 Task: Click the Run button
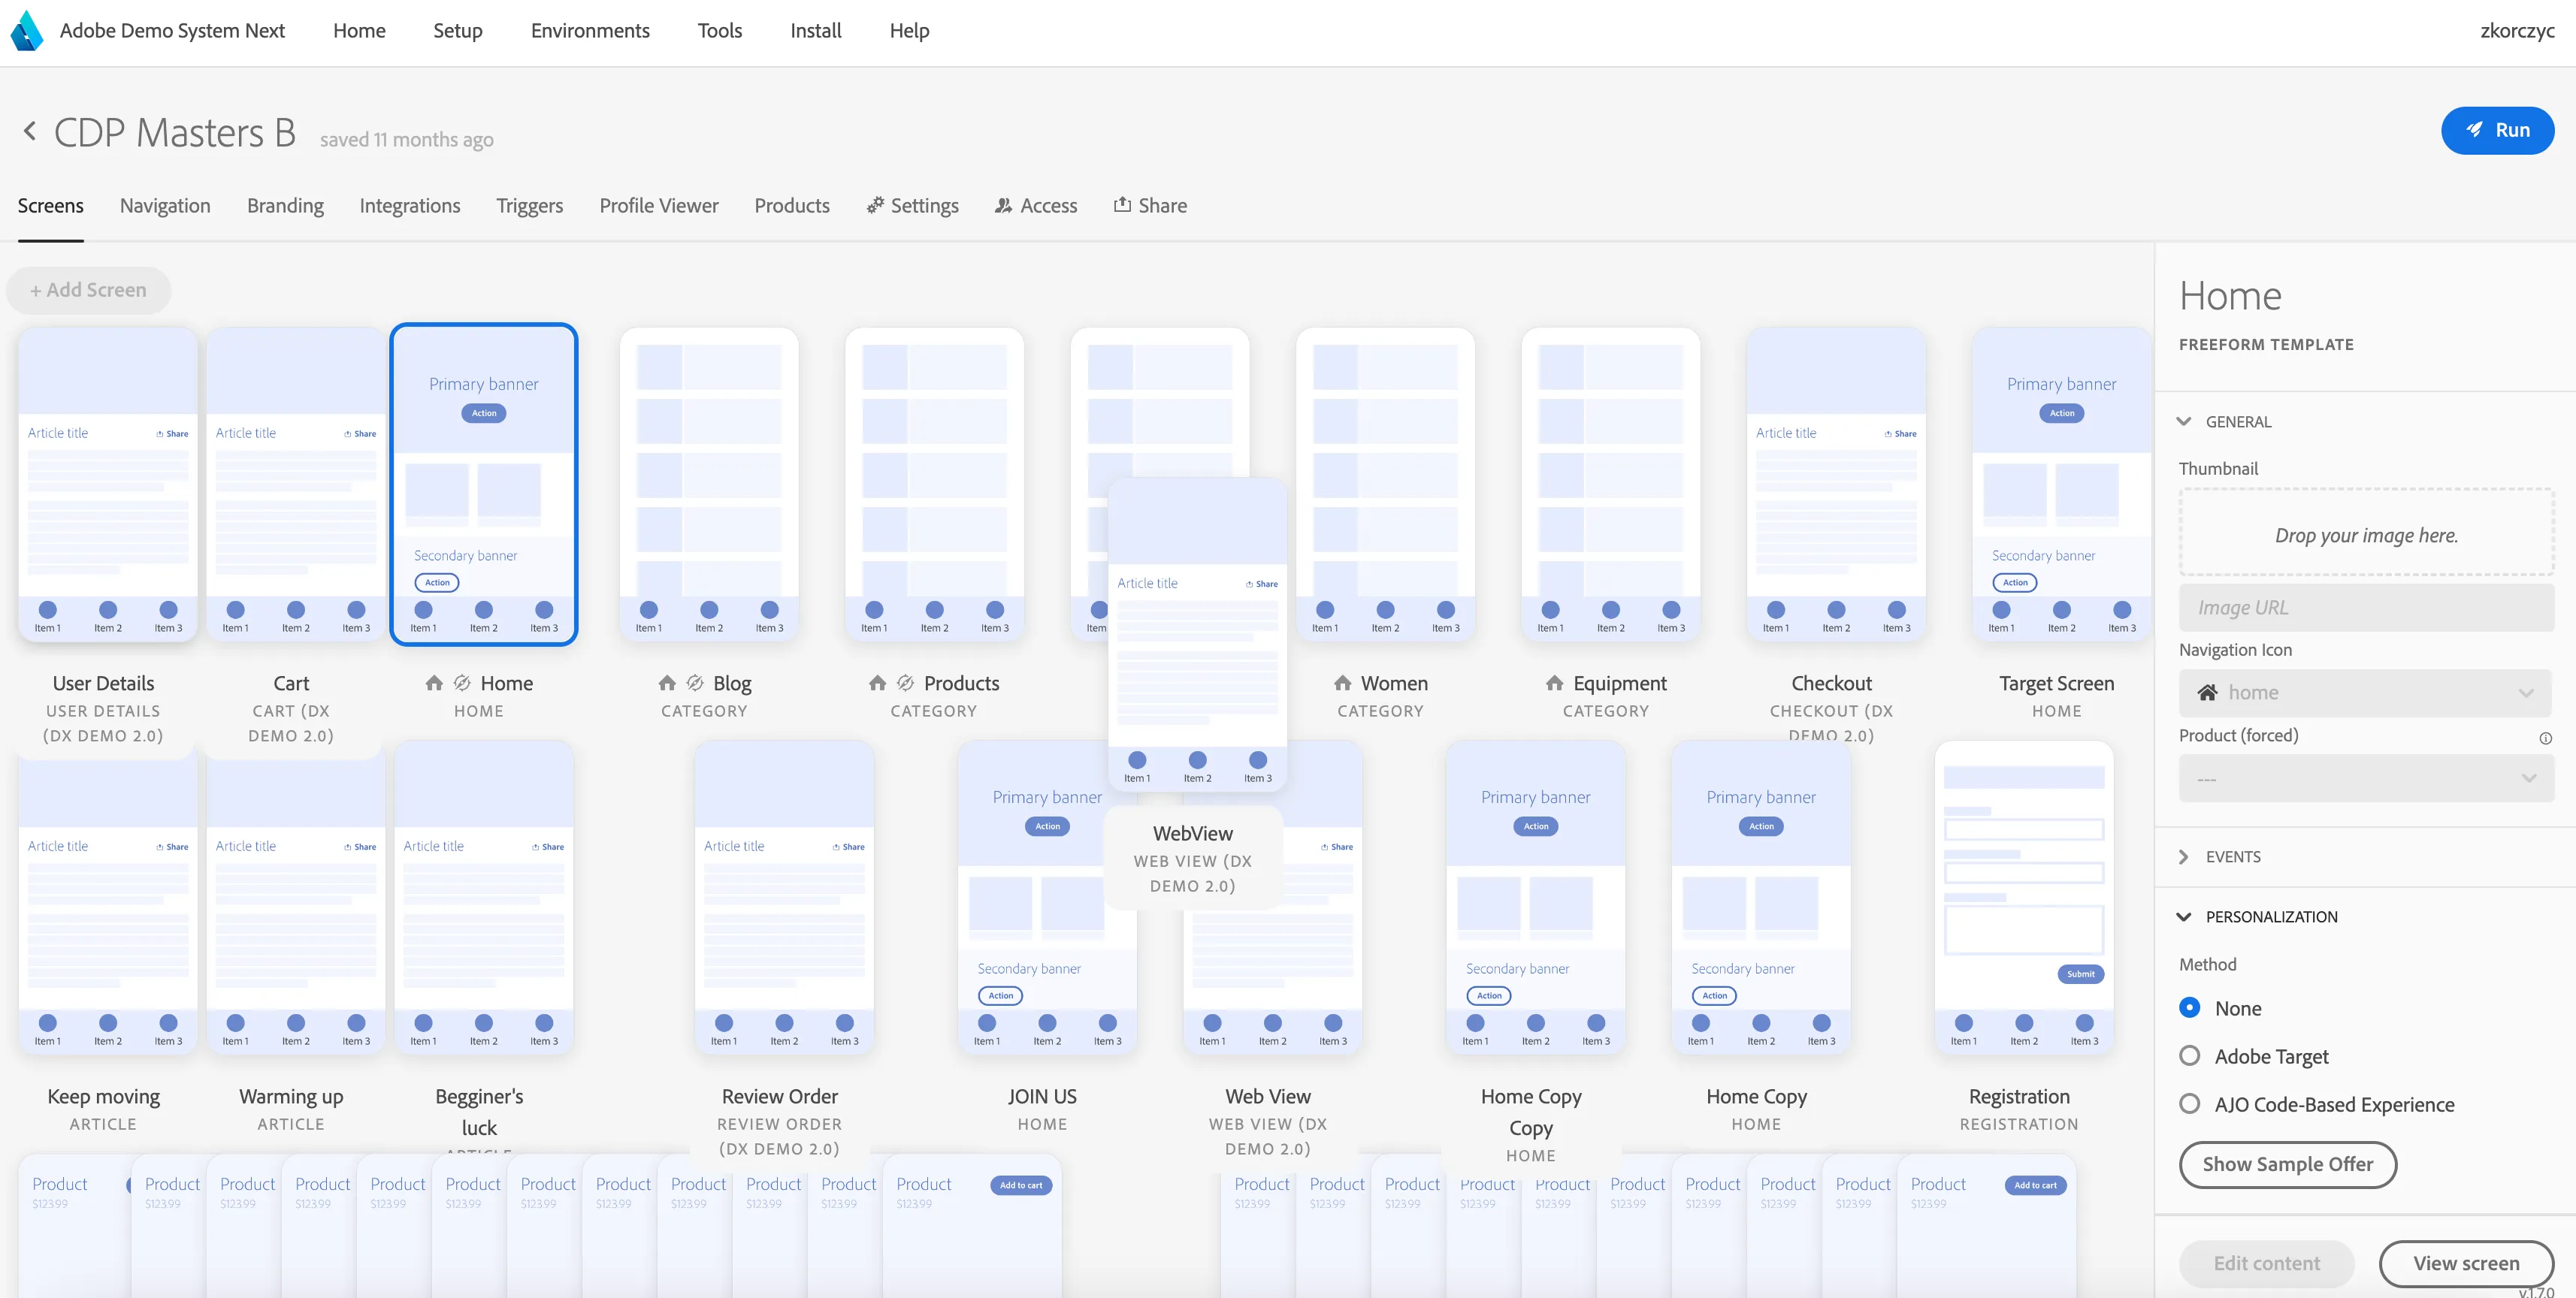(x=2497, y=130)
